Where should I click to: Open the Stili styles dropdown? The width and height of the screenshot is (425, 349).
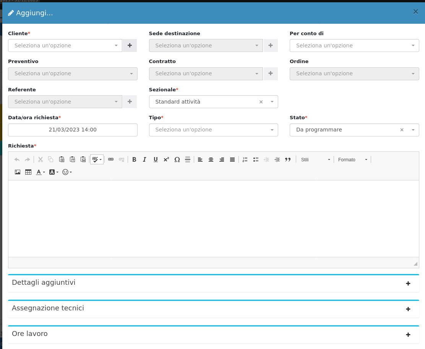pyautogui.click(x=315, y=159)
